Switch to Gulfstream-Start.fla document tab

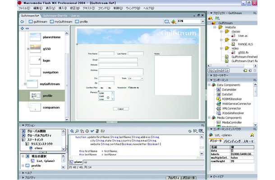55,16
